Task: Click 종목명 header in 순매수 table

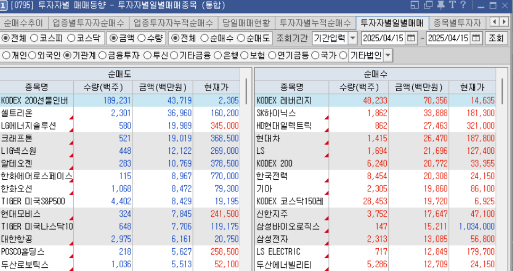Action: [x=292, y=88]
